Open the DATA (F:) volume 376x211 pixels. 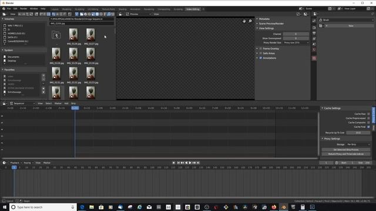tap(12, 38)
